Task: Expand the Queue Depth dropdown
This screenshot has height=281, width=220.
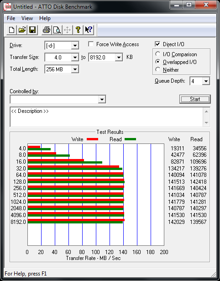Action: click(x=206, y=81)
